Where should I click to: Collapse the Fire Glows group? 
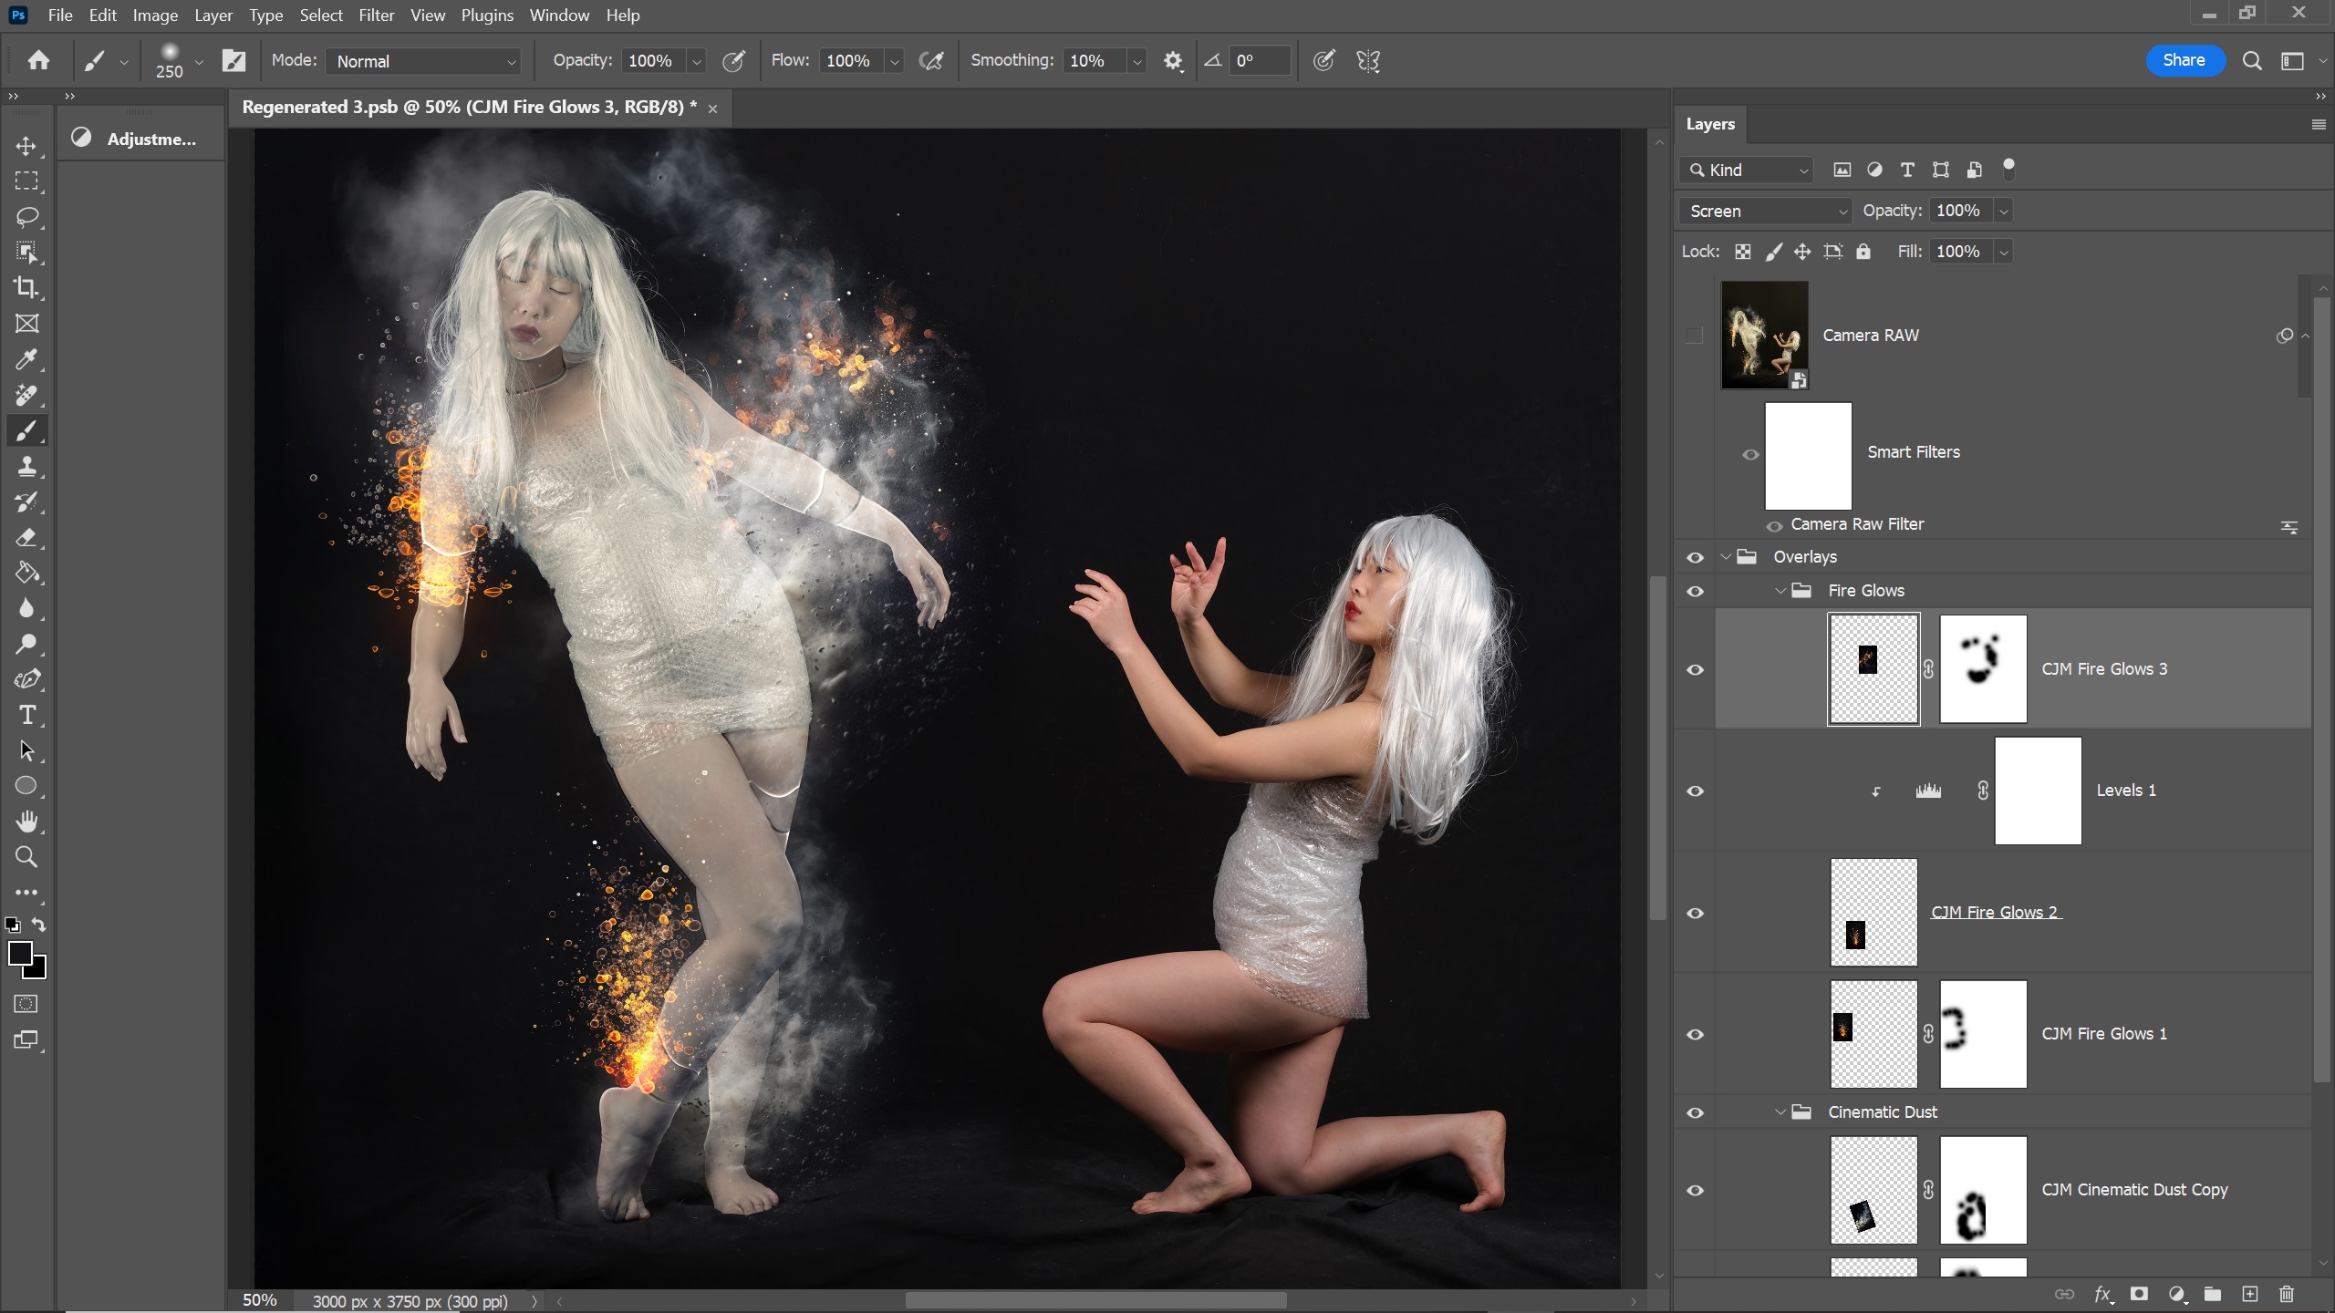click(1780, 591)
